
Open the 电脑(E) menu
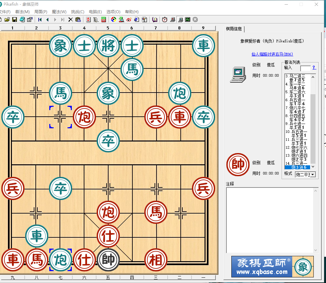coord(95,12)
